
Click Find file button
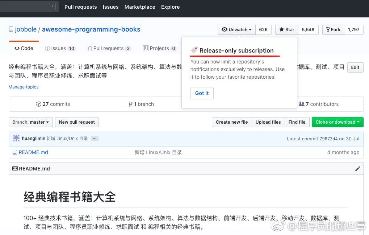(x=297, y=122)
